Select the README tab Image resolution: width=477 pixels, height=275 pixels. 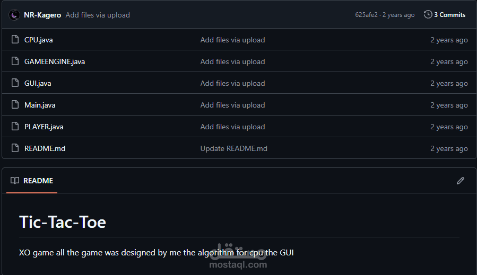pos(32,181)
